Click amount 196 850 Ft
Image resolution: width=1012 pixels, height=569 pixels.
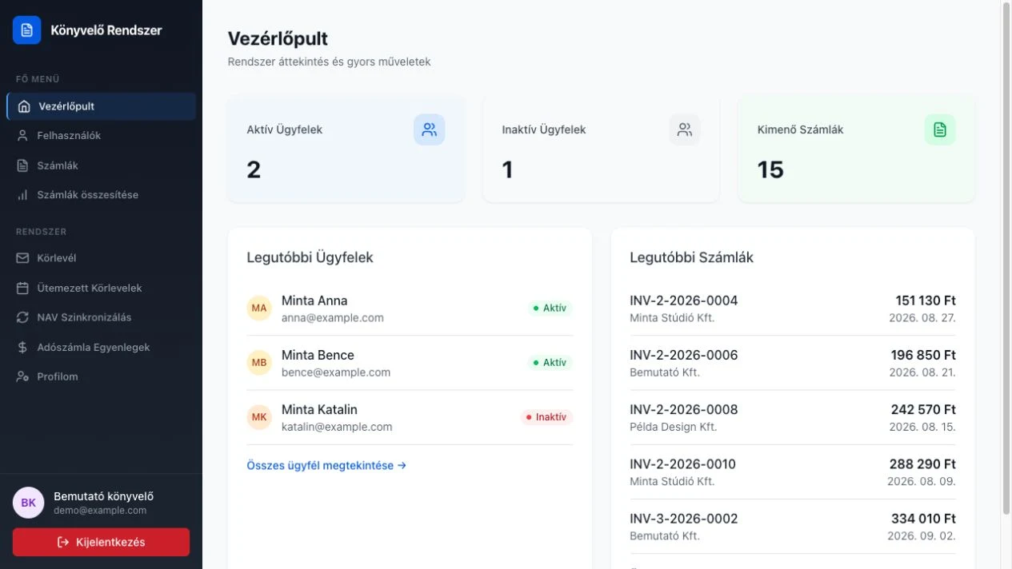click(923, 355)
